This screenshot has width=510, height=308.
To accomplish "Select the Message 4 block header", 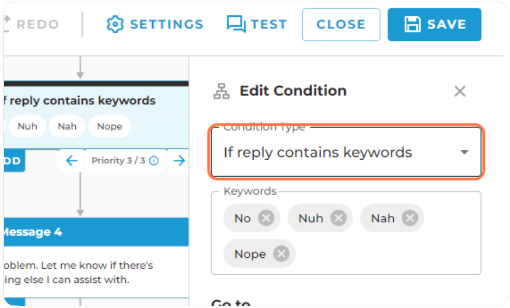I will 97,232.
